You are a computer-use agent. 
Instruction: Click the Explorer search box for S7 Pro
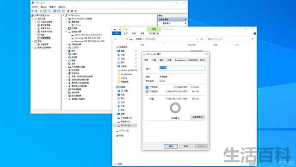tap(230, 39)
